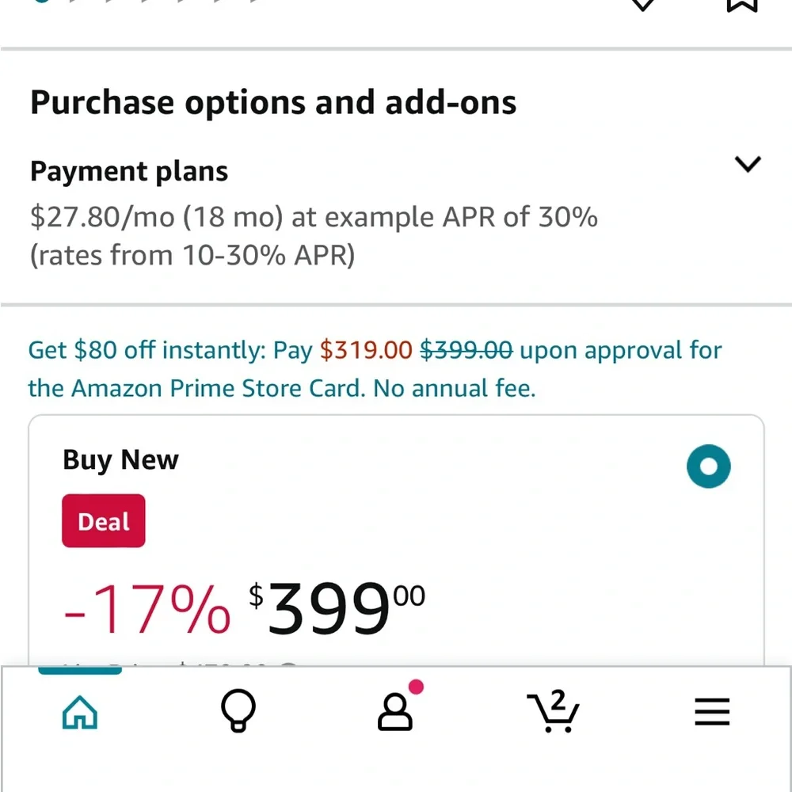The width and height of the screenshot is (792, 792).
Task: Open the hamburger menu icon
Action: coord(712,712)
